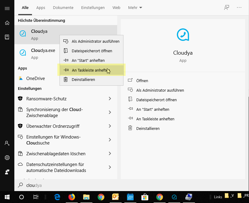
Task: Expand the Ransomware-Schutz result arrow
Action: coord(110,99)
